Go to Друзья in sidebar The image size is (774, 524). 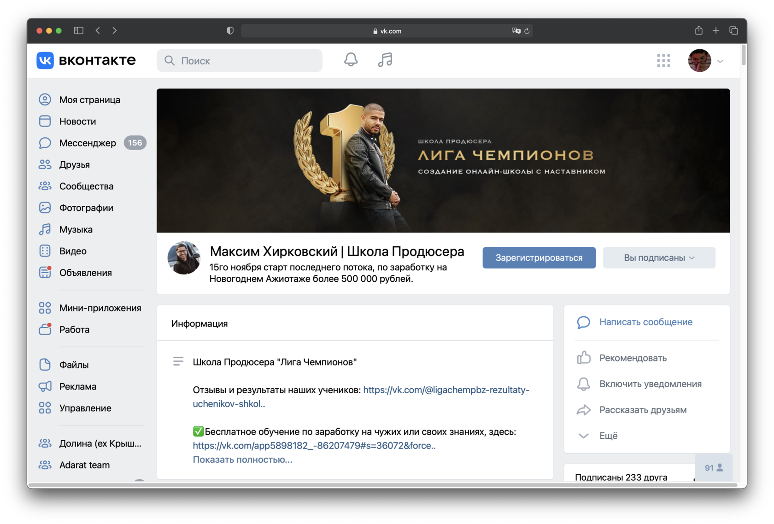pyautogui.click(x=75, y=164)
